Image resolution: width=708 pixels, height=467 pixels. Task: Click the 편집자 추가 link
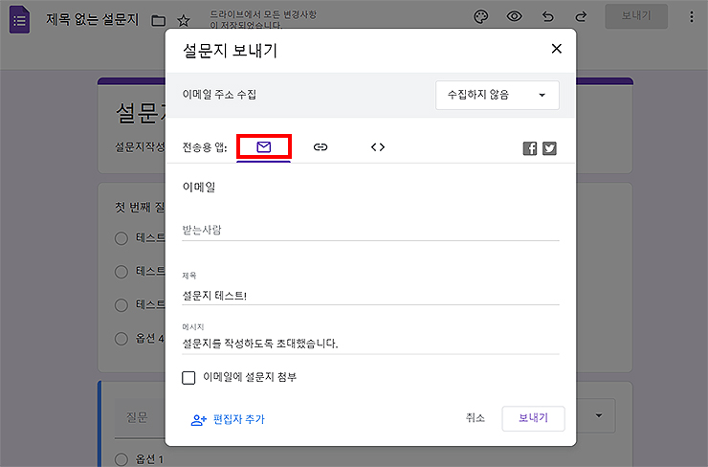228,419
